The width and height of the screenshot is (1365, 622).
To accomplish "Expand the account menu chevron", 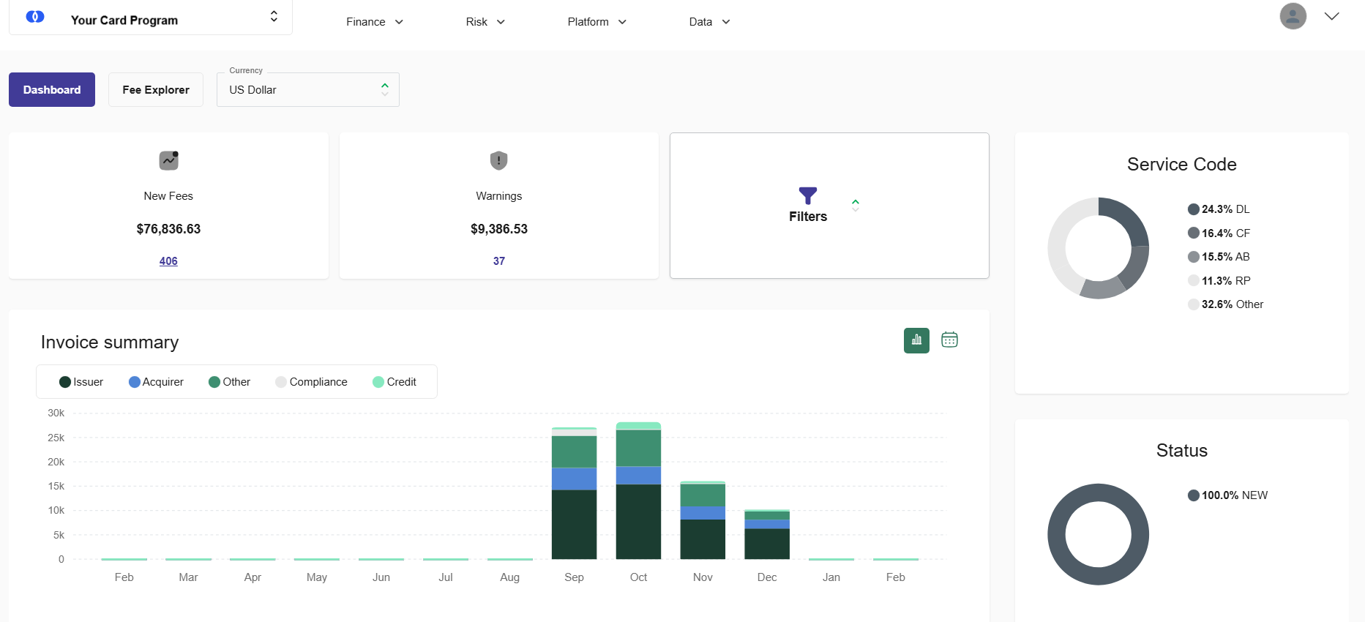I will pyautogui.click(x=1331, y=16).
